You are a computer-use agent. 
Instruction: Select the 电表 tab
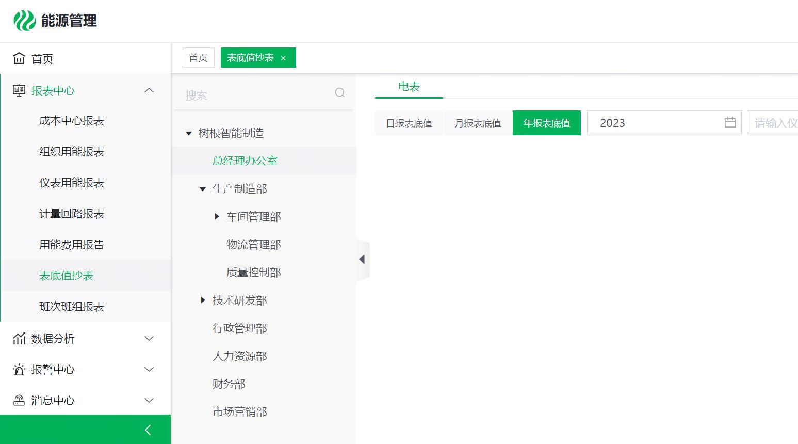[409, 86]
